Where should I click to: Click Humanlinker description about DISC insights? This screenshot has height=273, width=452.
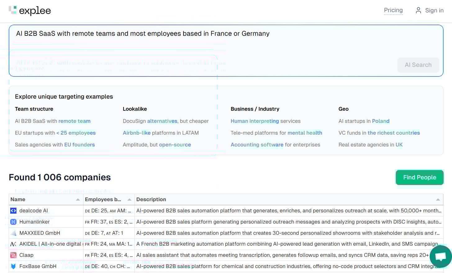coord(289,222)
